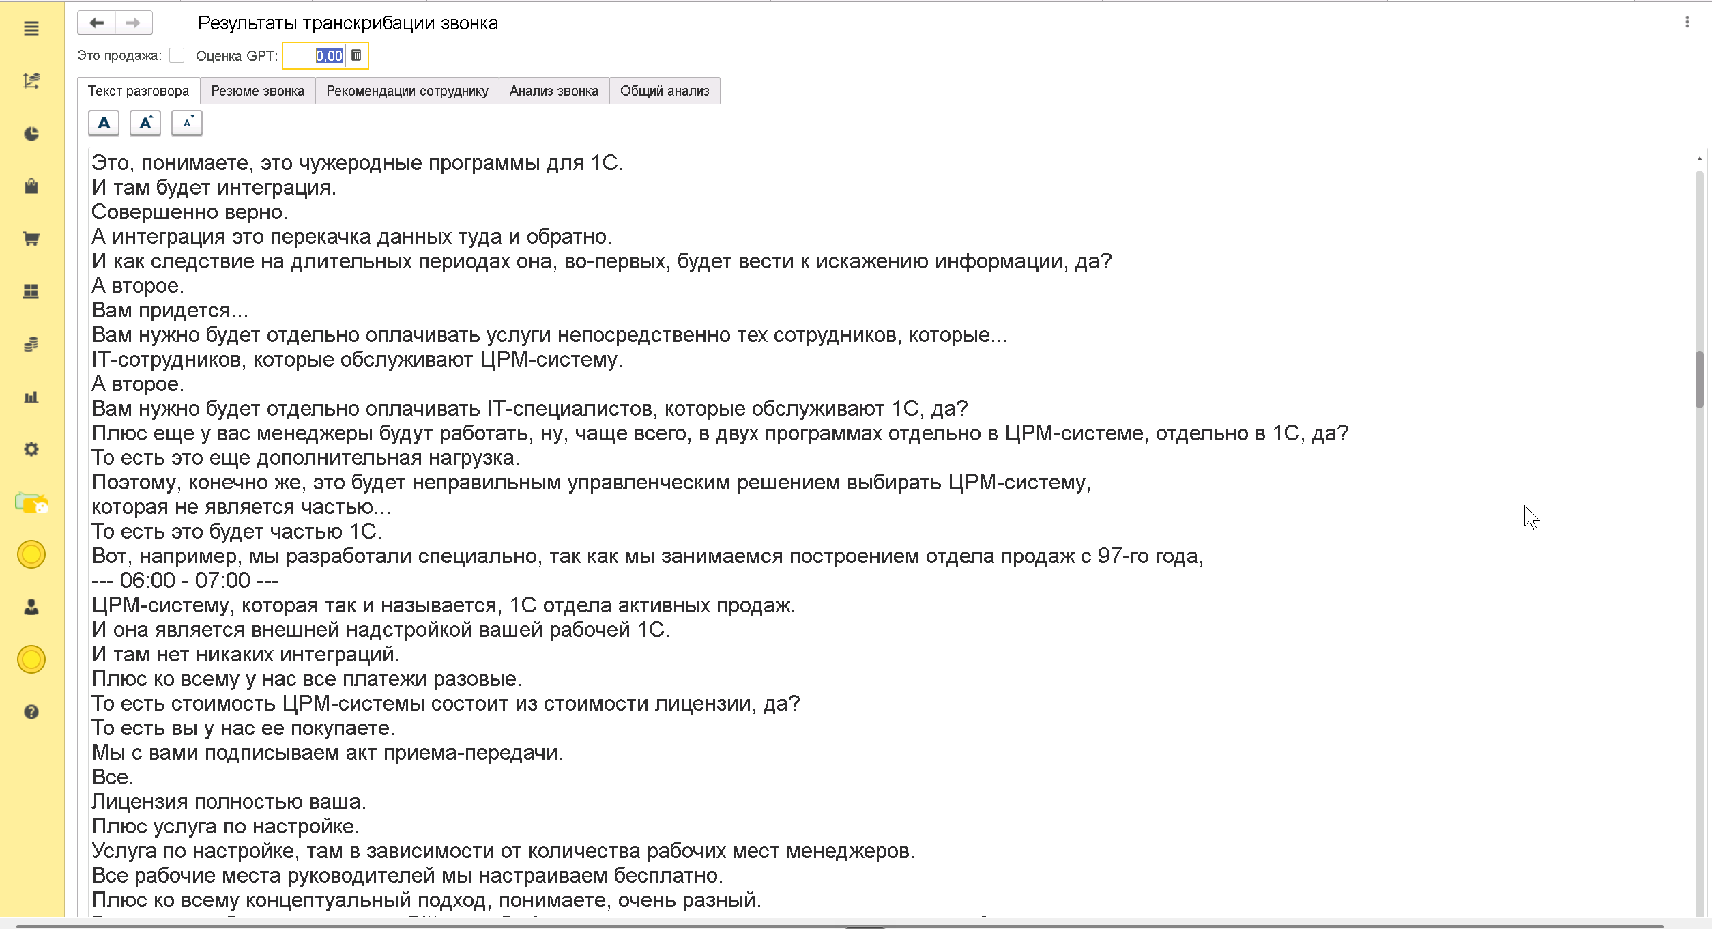Click into the Оценка GPT number field
Image resolution: width=1712 pixels, height=929 pixels.
(315, 55)
